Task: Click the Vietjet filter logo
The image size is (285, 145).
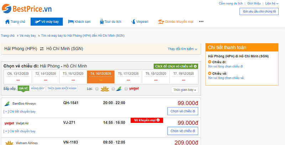Action: click(x=134, y=89)
